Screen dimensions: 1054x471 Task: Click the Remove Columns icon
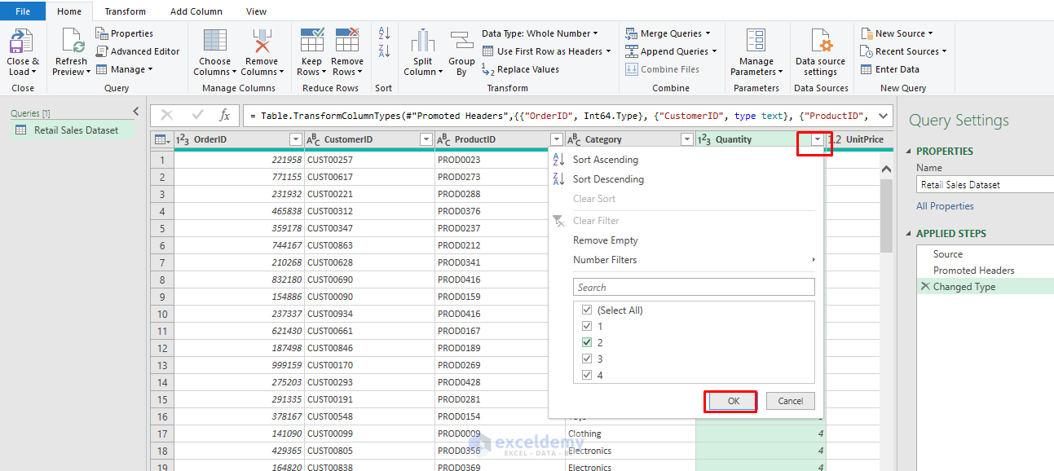[x=261, y=41]
